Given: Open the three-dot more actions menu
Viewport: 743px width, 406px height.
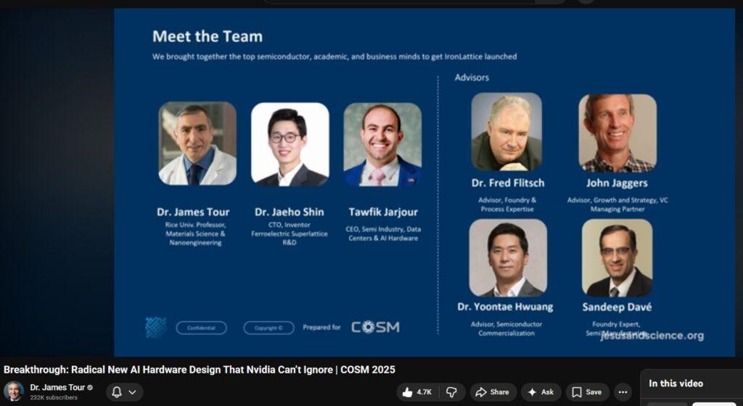Looking at the screenshot, I should (x=623, y=392).
